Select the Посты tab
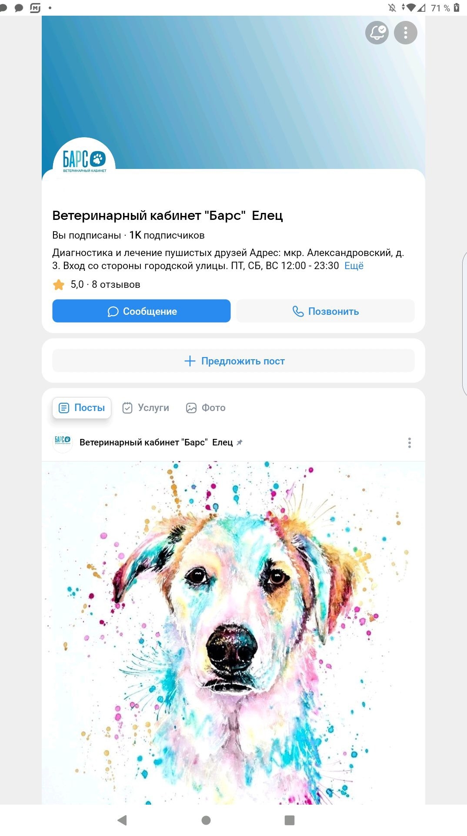467x836 pixels. [82, 408]
